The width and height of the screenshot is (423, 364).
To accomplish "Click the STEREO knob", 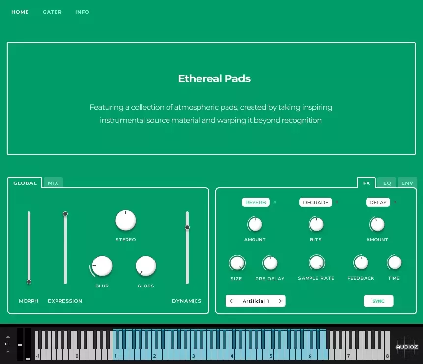I will 126,220.
